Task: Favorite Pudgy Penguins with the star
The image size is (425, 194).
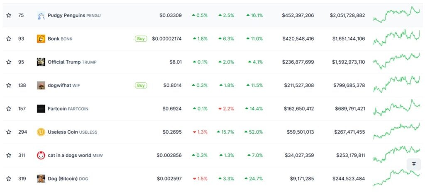Action: tap(9, 16)
